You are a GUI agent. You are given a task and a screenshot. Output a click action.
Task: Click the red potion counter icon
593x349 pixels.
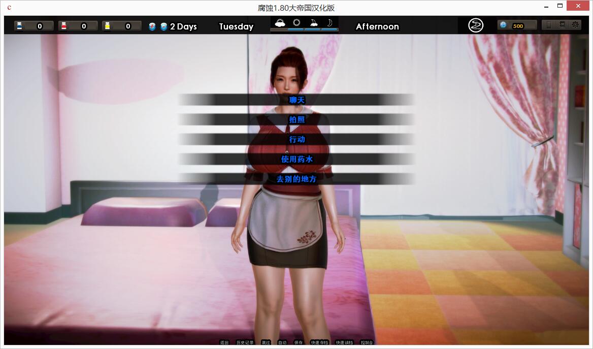point(63,26)
